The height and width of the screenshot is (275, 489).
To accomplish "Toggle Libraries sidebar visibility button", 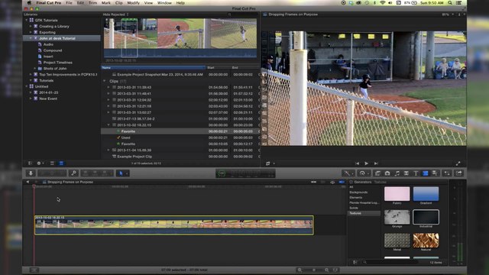I will coord(31,163).
